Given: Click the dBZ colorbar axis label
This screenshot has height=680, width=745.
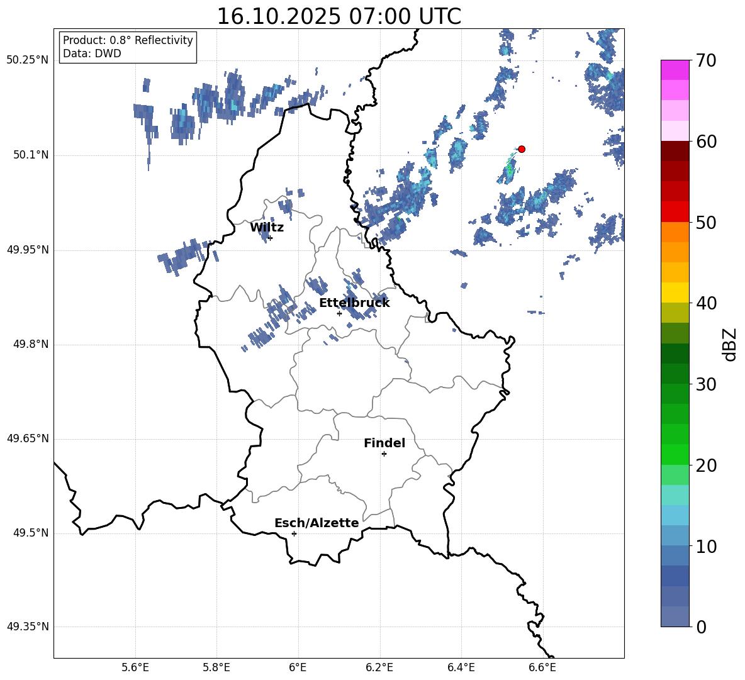Looking at the screenshot, I should [731, 344].
